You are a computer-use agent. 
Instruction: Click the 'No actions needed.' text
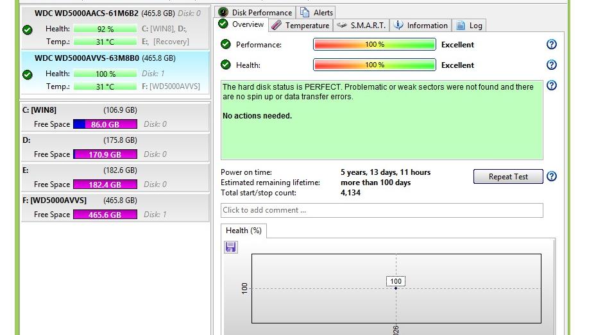point(257,116)
